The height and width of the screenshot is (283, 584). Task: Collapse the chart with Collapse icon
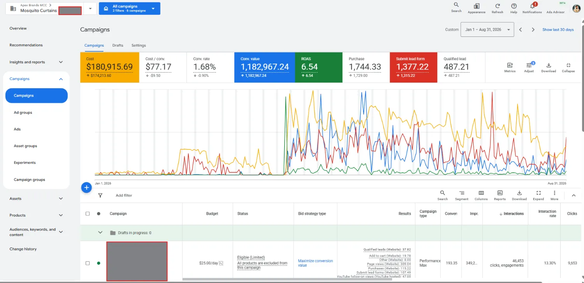click(568, 68)
